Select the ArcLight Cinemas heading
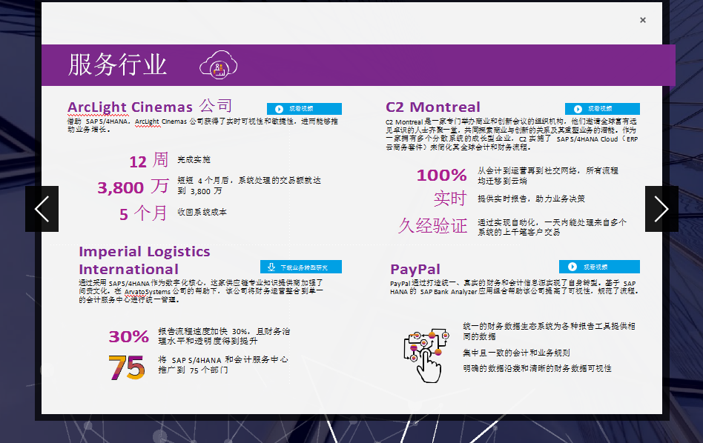Viewport: 703px width, 443px height. [x=150, y=107]
